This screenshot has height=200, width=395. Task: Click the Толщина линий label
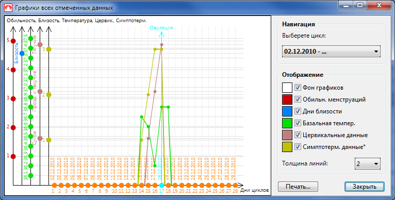[x=305, y=163]
